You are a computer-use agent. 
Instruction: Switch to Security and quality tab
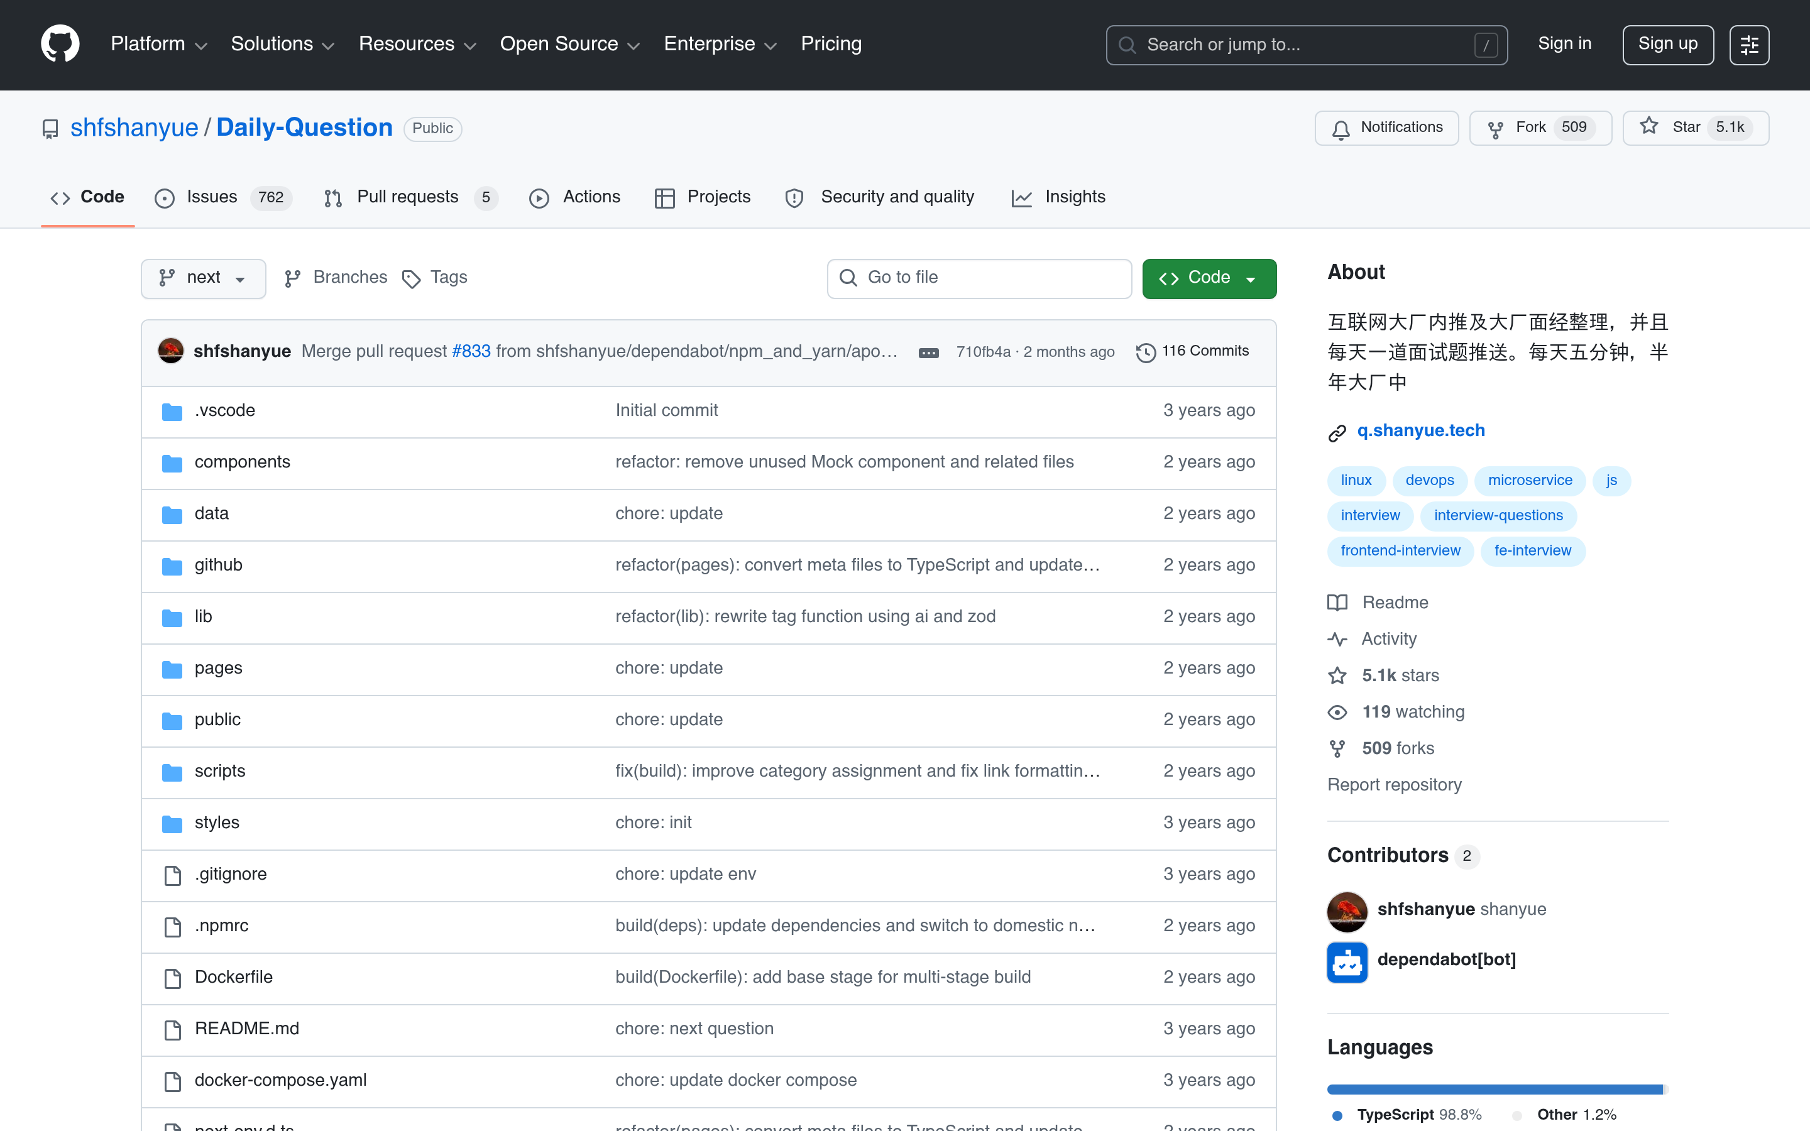pyautogui.click(x=880, y=197)
